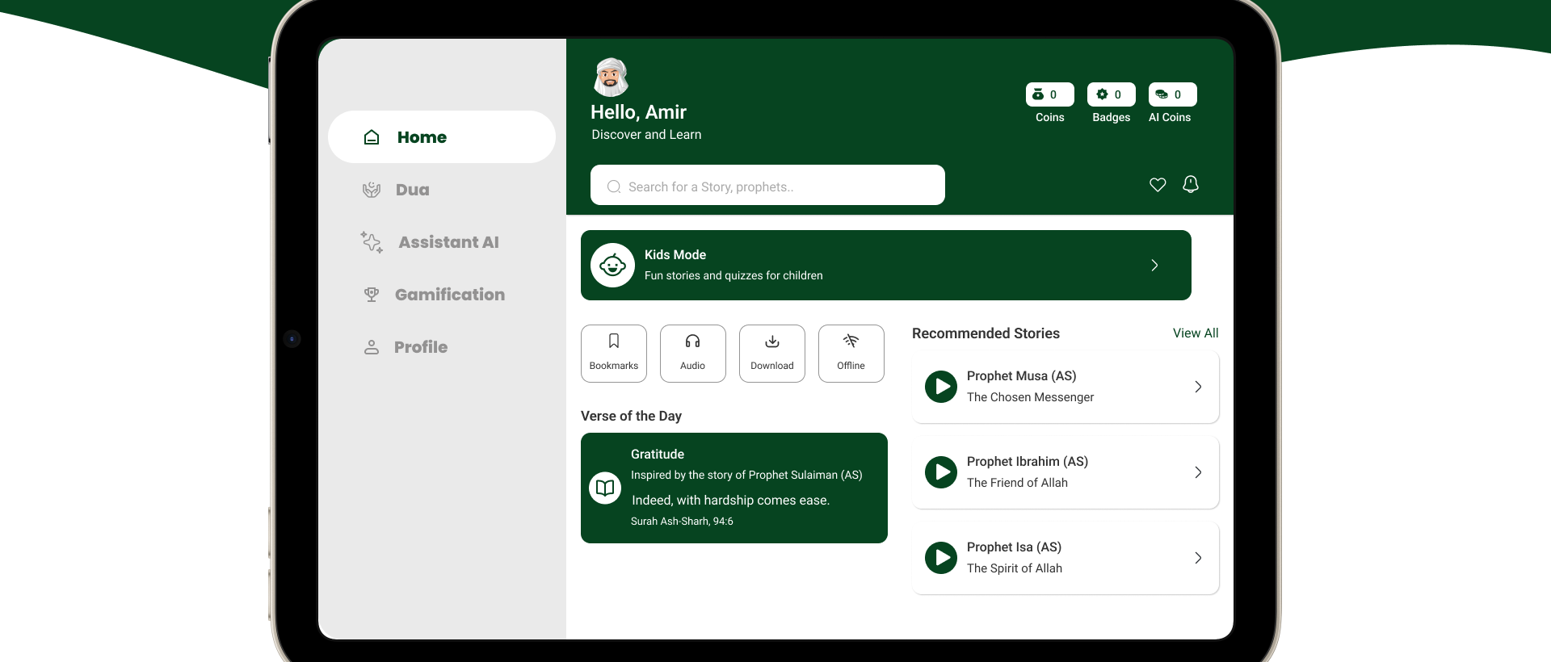This screenshot has width=1551, height=662.
Task: Click the Hello, Amir greeting text
Action: click(x=638, y=112)
